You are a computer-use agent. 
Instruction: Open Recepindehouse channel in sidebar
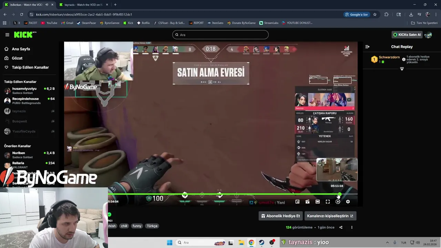point(29,101)
